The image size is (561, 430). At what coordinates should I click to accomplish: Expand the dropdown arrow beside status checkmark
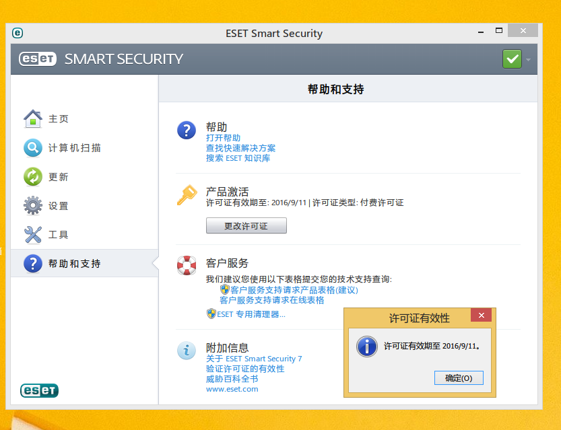tap(528, 60)
